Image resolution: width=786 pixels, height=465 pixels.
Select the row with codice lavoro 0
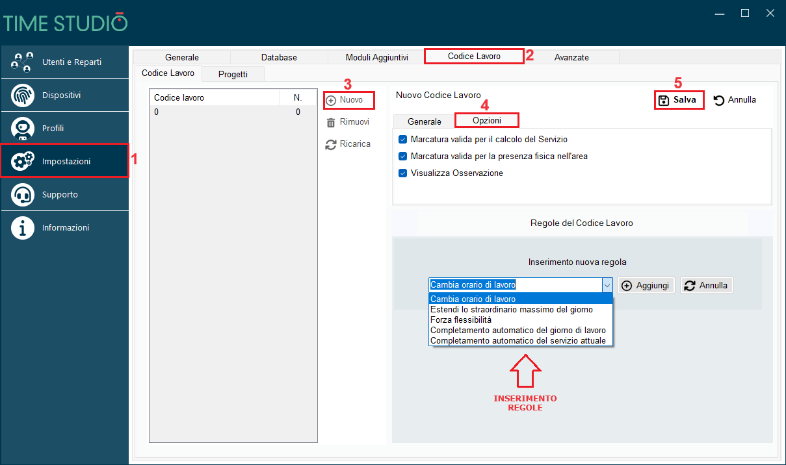pyautogui.click(x=233, y=112)
